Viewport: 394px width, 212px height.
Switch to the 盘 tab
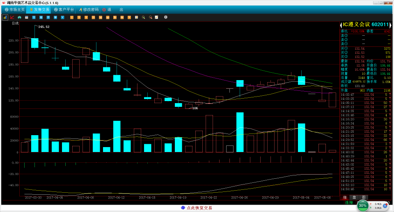(x=354, y=197)
